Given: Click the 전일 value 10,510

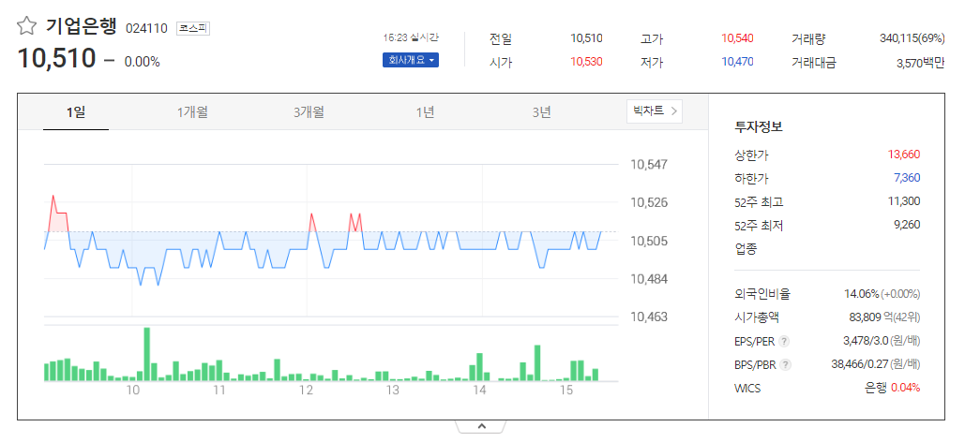Looking at the screenshot, I should click(586, 38).
